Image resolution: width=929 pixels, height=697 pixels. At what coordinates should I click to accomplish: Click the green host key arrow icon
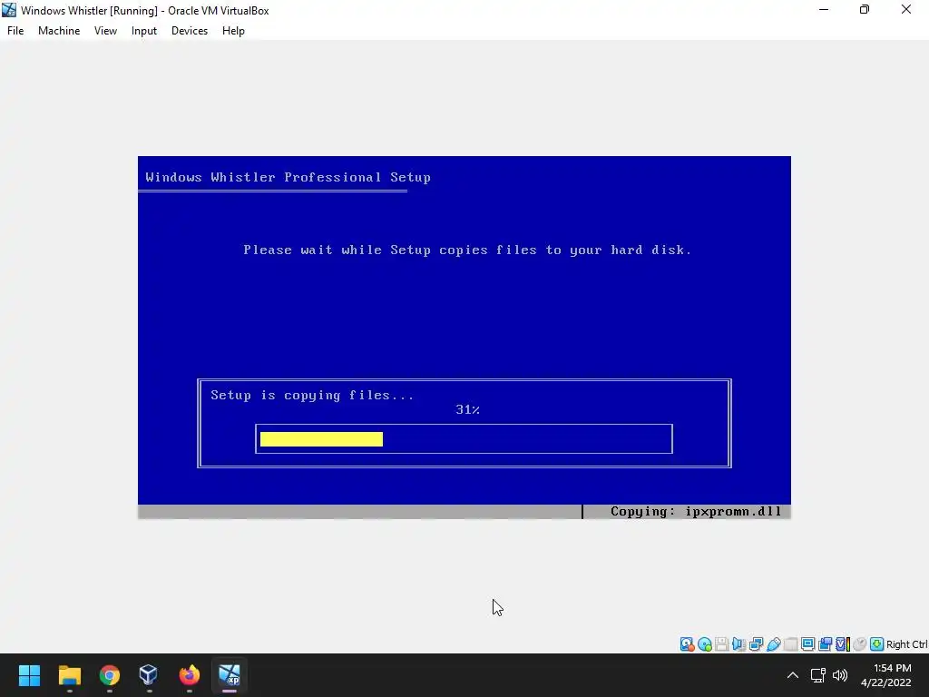pos(877,644)
